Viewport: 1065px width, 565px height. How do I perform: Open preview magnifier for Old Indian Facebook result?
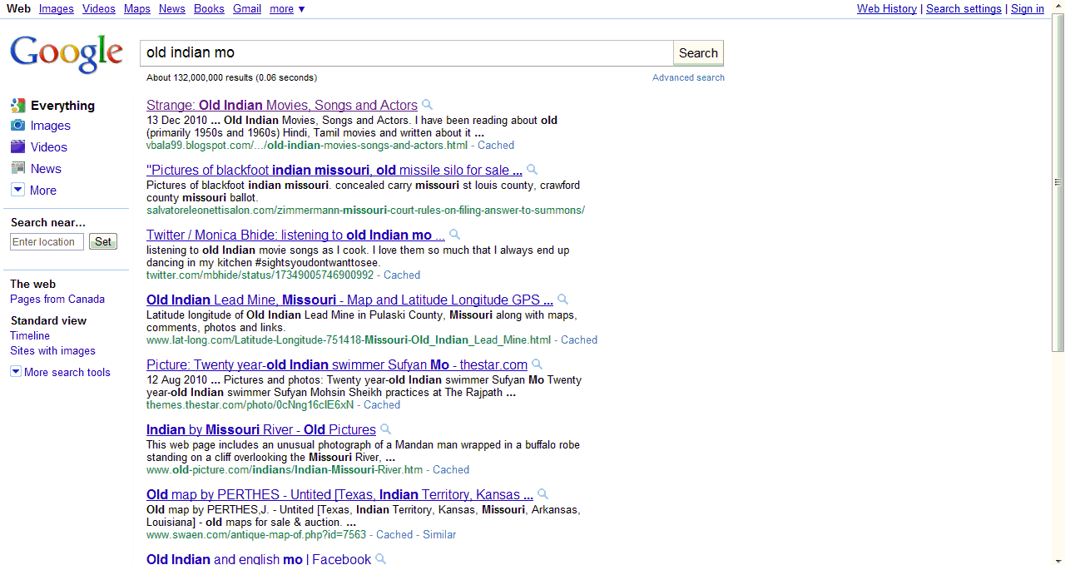pyautogui.click(x=381, y=558)
